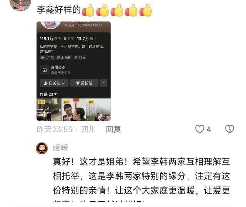View the 13.7万 粉丝 followers count
This screenshot has width=246, height=207.
[86, 38]
